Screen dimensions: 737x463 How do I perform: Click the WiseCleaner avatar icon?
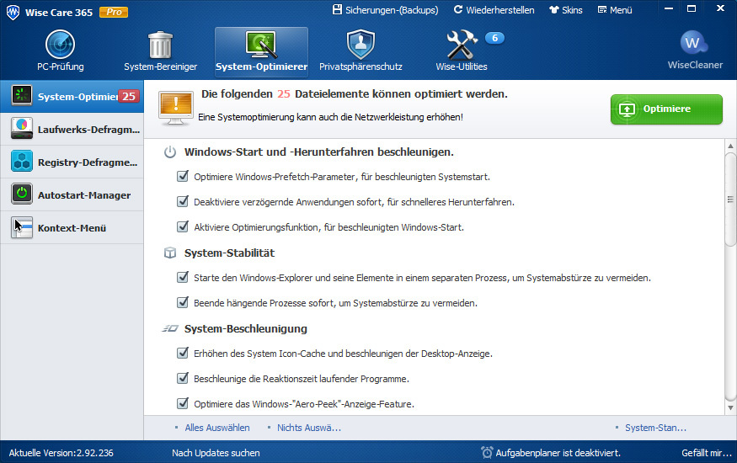coord(694,43)
